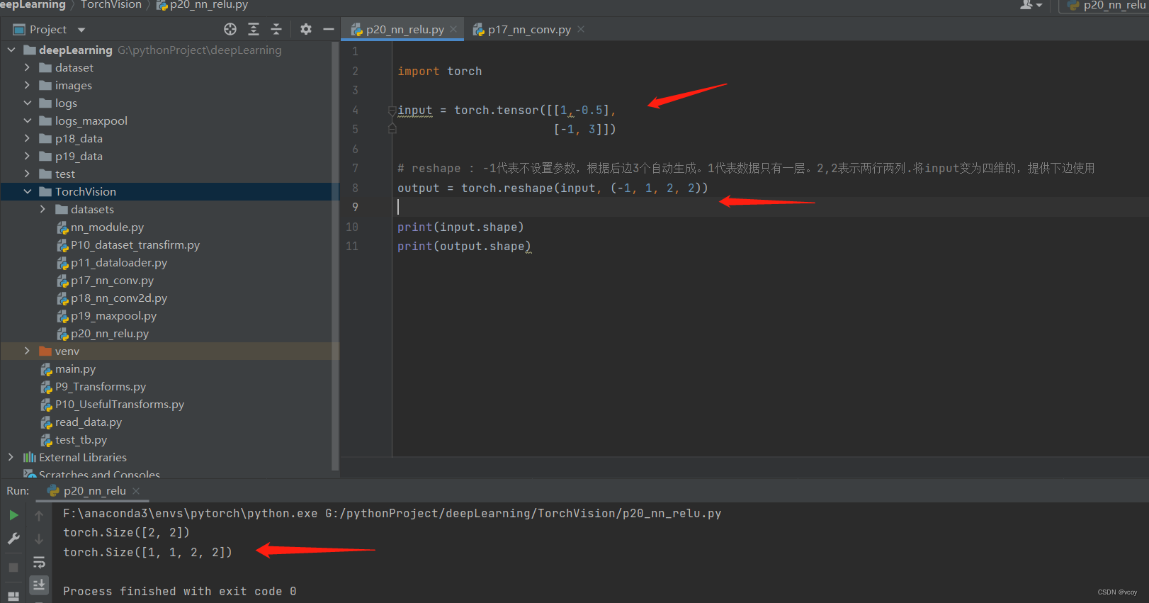The image size is (1149, 603).
Task: Click the Project panel vertical scrollbar
Action: (335, 255)
